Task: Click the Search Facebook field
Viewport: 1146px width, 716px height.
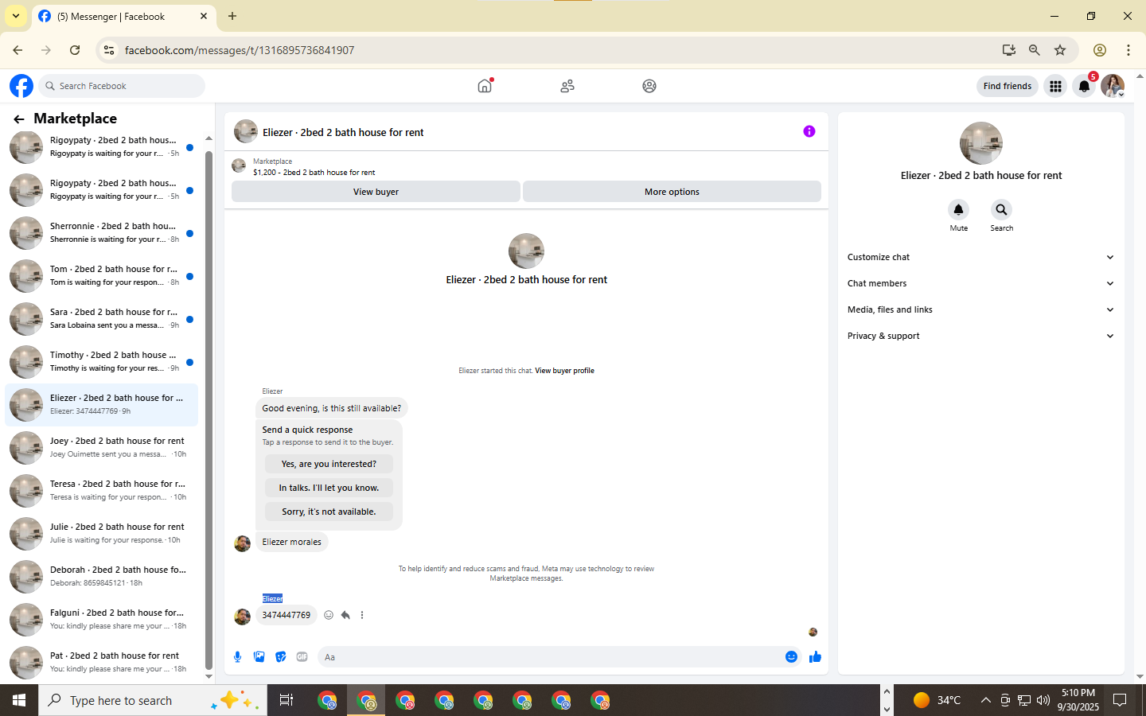Action: pyautogui.click(x=123, y=86)
